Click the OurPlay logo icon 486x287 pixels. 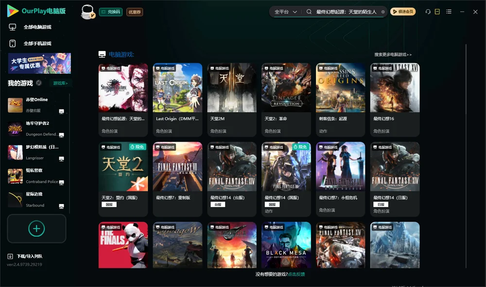[13, 11]
